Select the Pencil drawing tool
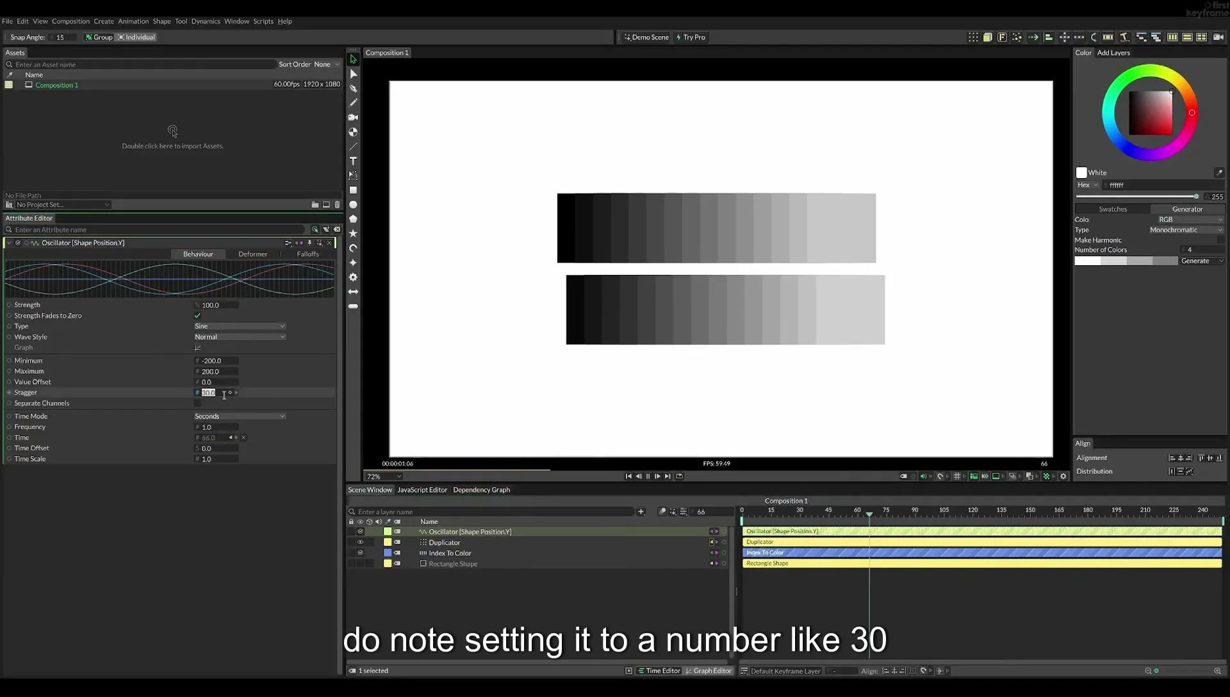 tap(353, 102)
